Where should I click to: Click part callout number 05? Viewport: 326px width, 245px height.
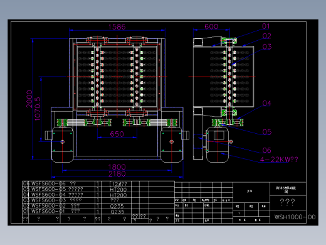267,132
